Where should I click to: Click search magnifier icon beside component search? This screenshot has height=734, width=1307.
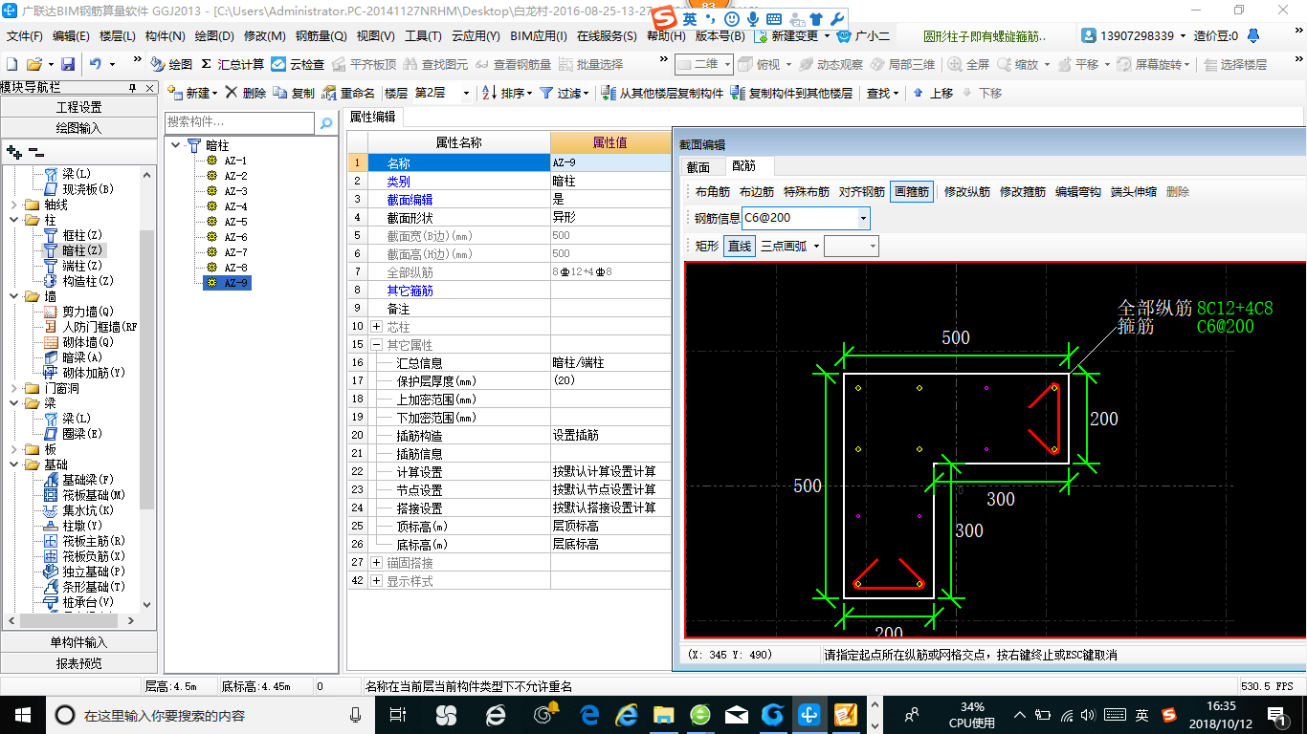pyautogui.click(x=325, y=122)
